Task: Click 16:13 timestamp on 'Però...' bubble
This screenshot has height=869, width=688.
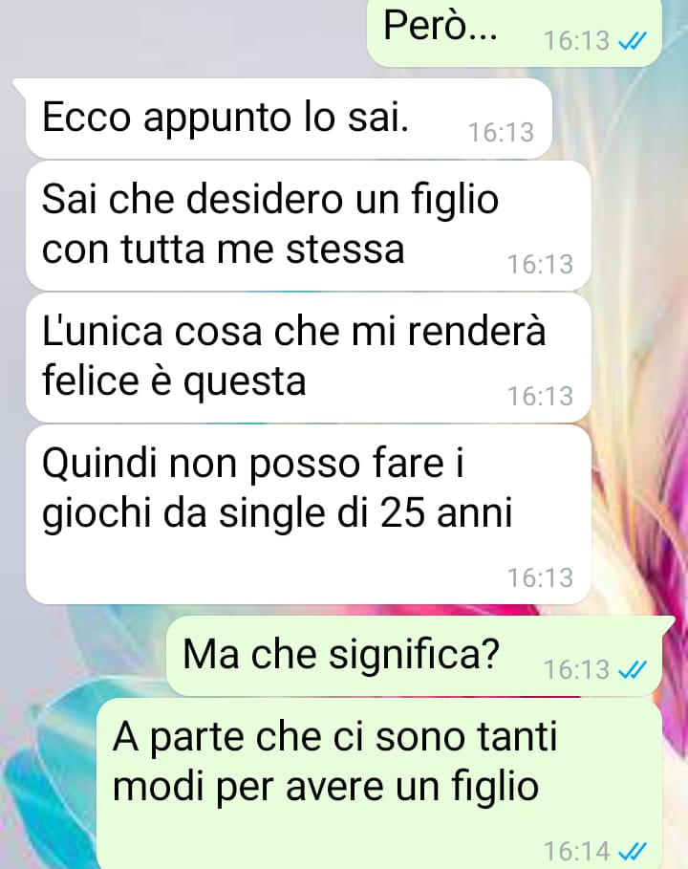Action: click(576, 41)
